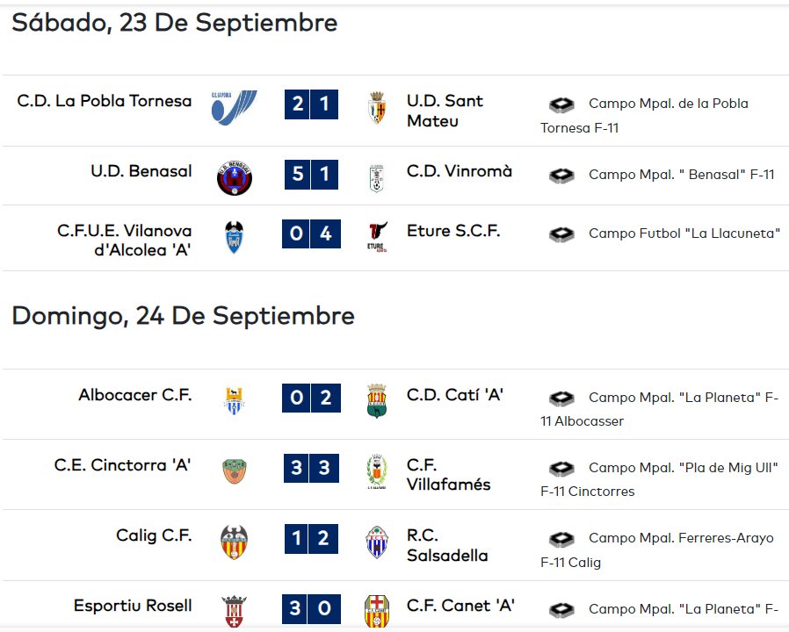The width and height of the screenshot is (789, 632).
Task: Select the C.D. Vinromà badge
Action: tap(376, 178)
